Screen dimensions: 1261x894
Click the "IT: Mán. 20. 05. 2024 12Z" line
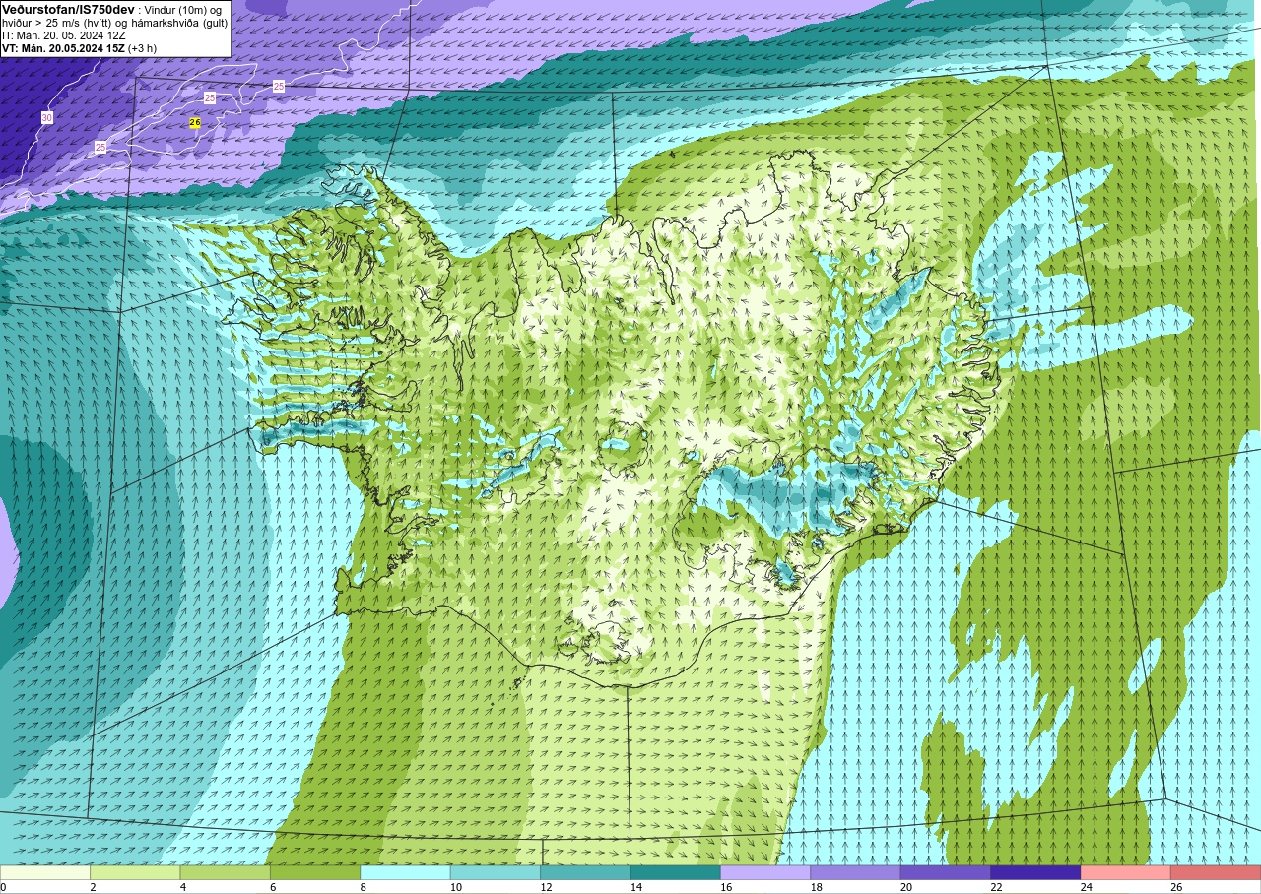pyautogui.click(x=63, y=35)
